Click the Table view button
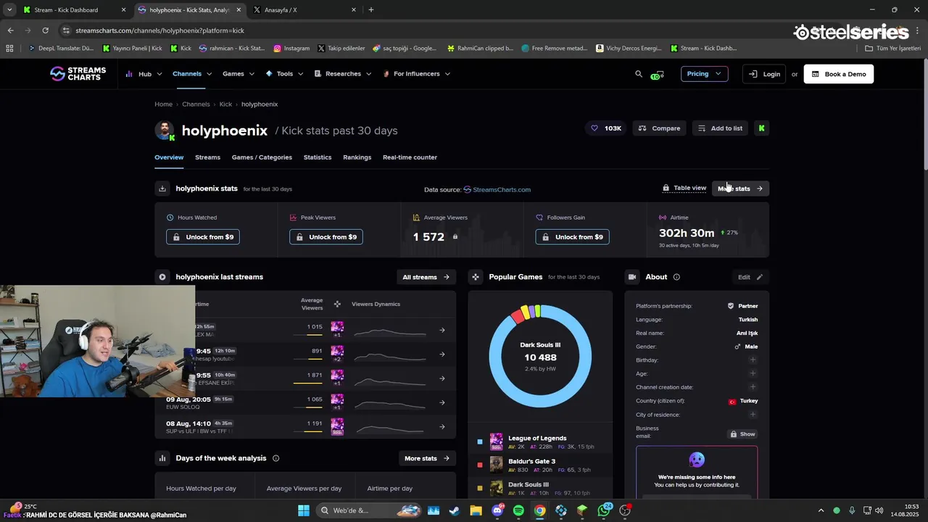 tap(684, 188)
